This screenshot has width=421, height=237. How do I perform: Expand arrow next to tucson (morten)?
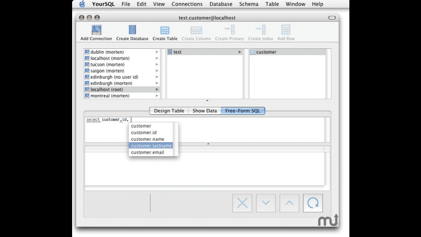157,64
